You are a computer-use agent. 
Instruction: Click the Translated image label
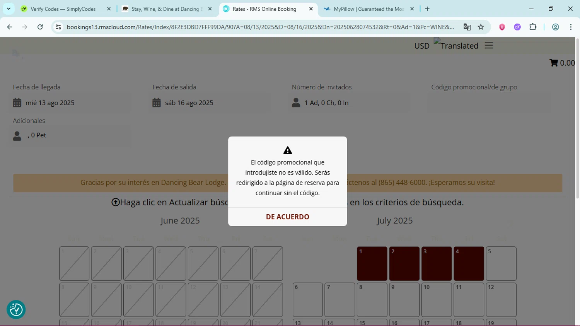point(456,44)
